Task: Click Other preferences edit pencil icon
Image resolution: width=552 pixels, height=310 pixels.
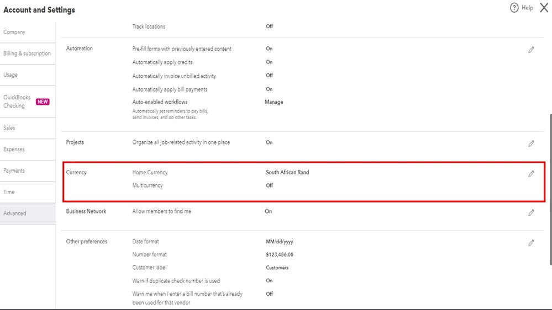Action: (531, 243)
